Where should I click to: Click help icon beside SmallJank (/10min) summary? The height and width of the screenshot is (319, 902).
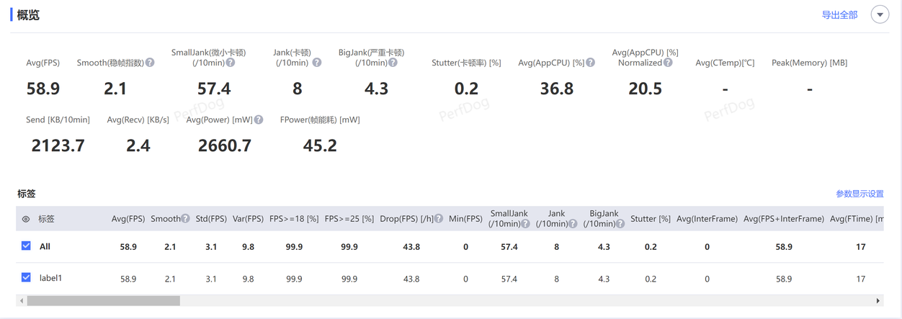[x=231, y=63]
